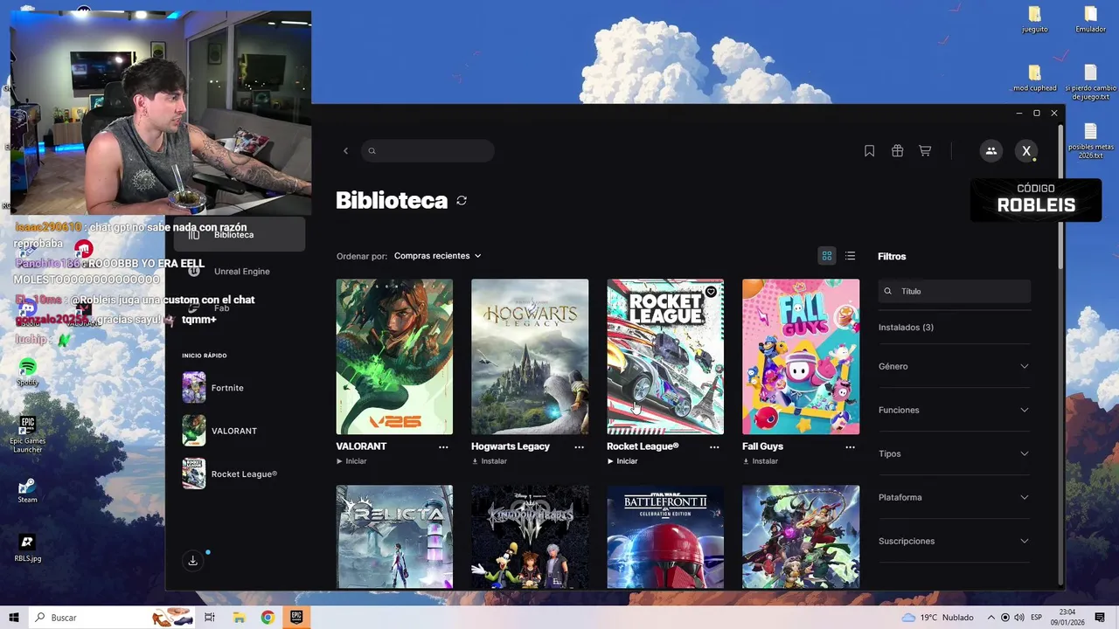Open the Compras recientes sort dropdown

pos(437,256)
